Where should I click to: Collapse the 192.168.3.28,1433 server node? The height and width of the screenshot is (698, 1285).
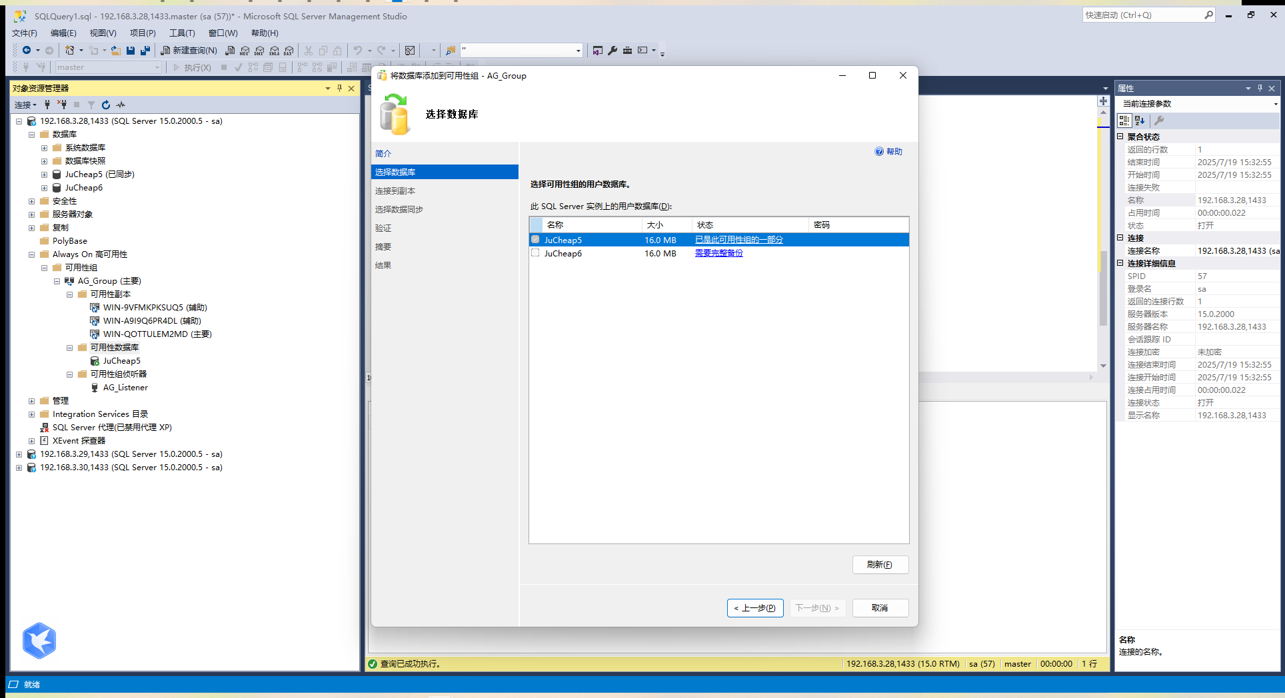click(19, 121)
